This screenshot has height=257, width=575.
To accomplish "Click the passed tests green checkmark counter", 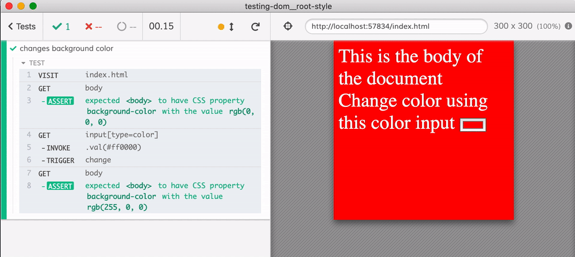I will click(x=61, y=26).
